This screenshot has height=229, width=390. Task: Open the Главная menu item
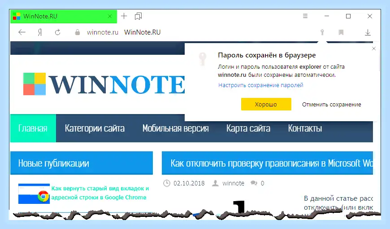33,128
